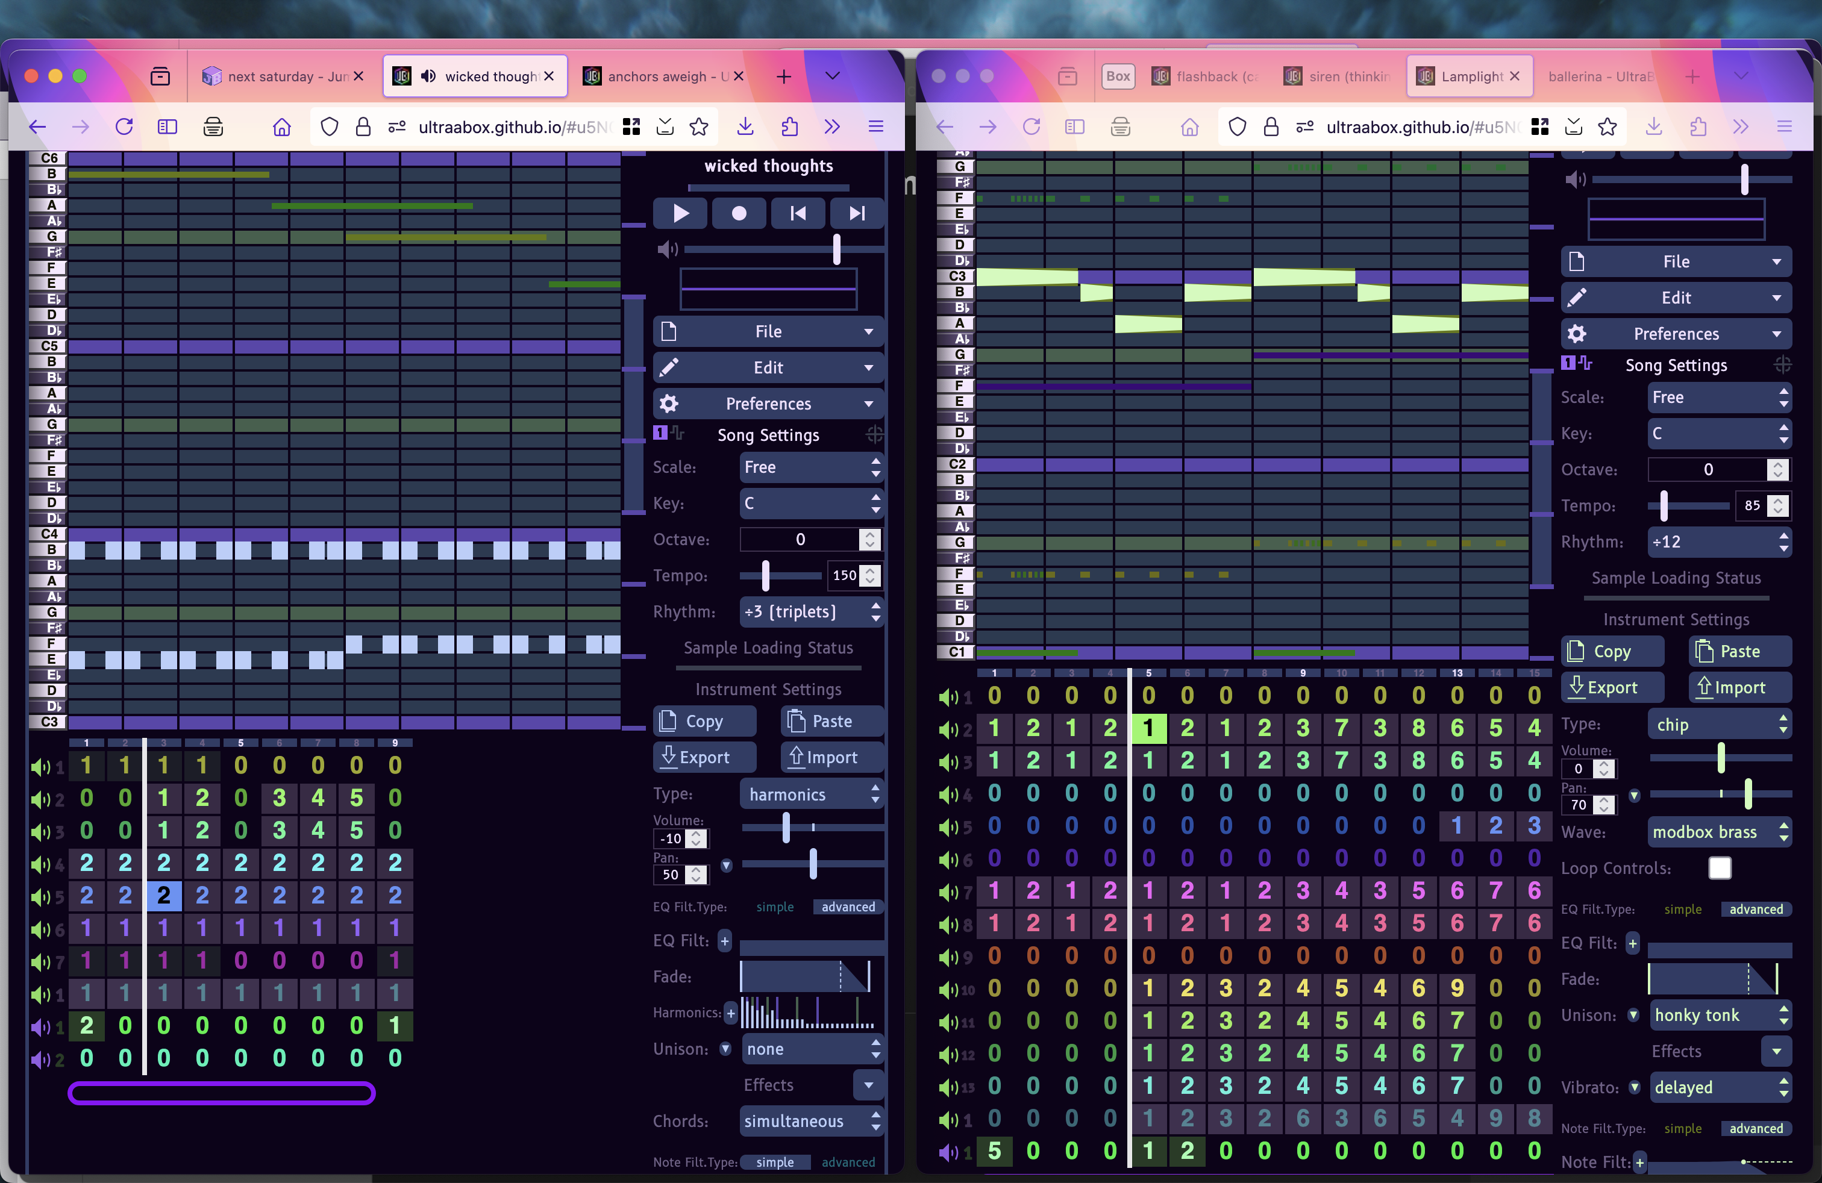Viewport: 1822px width, 1183px height.
Task: Skip to previous bar button
Action: coord(797,213)
